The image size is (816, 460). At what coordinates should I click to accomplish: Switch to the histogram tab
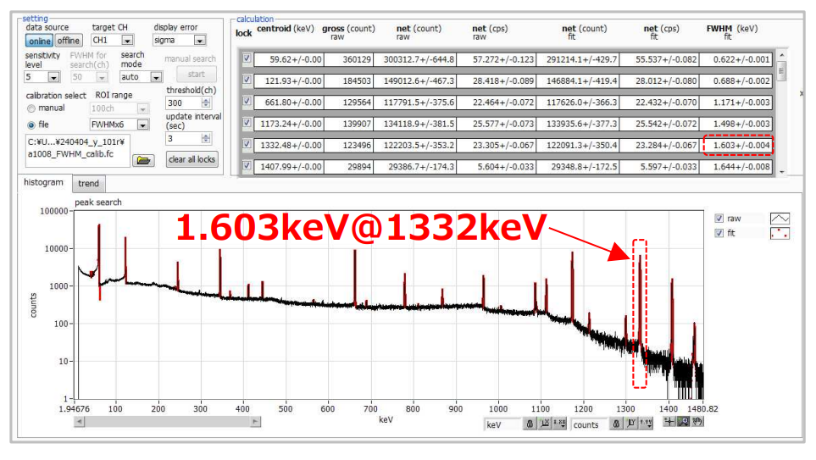[x=44, y=183]
